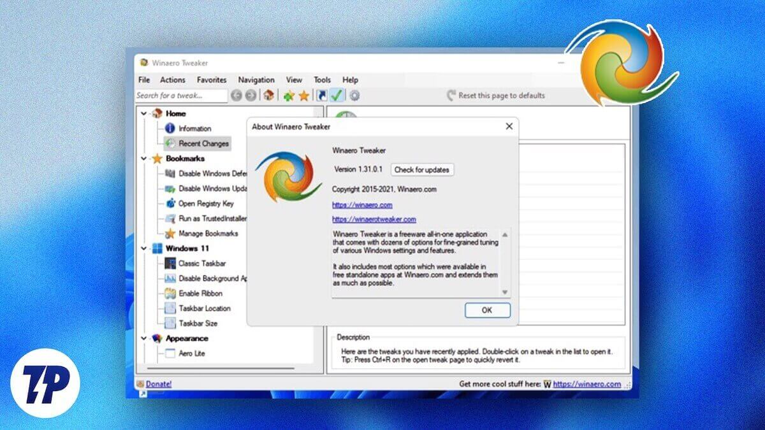Collapse the Home tree node

coord(144,113)
